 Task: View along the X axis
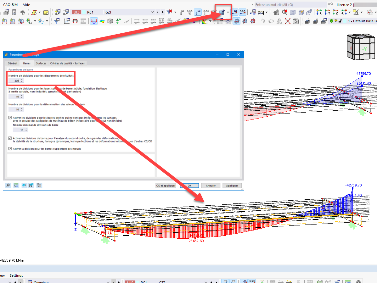(x=319, y=12)
